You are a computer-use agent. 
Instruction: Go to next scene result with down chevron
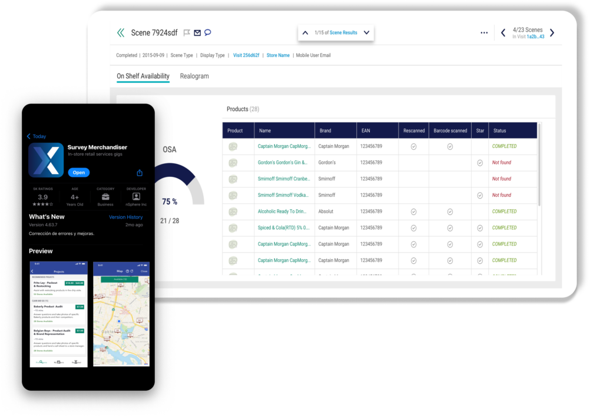366,33
